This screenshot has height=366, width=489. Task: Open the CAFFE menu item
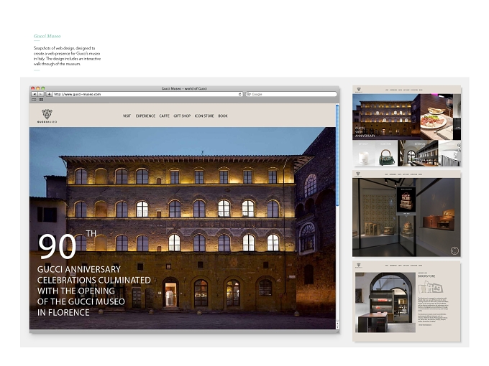165,116
